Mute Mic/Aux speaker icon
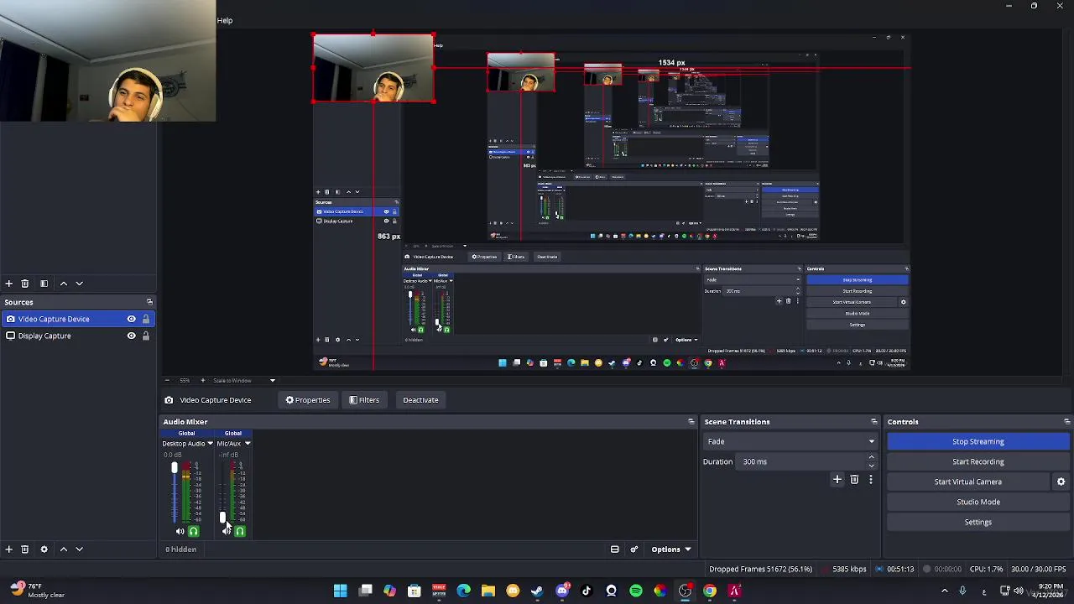Viewport: 1074px width, 604px height. pos(226,531)
